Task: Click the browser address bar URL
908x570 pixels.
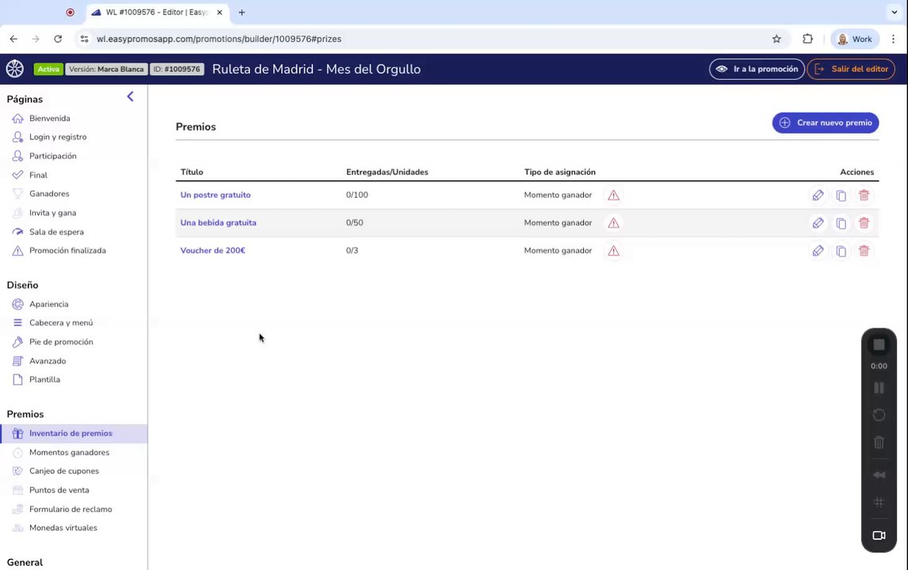Action: [219, 39]
